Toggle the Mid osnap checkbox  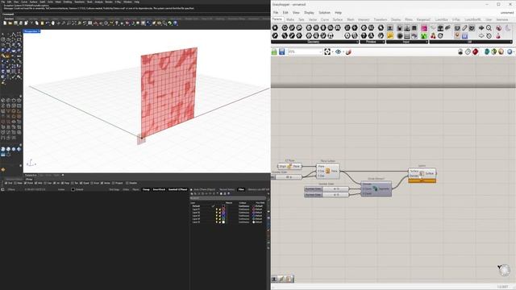[35, 183]
